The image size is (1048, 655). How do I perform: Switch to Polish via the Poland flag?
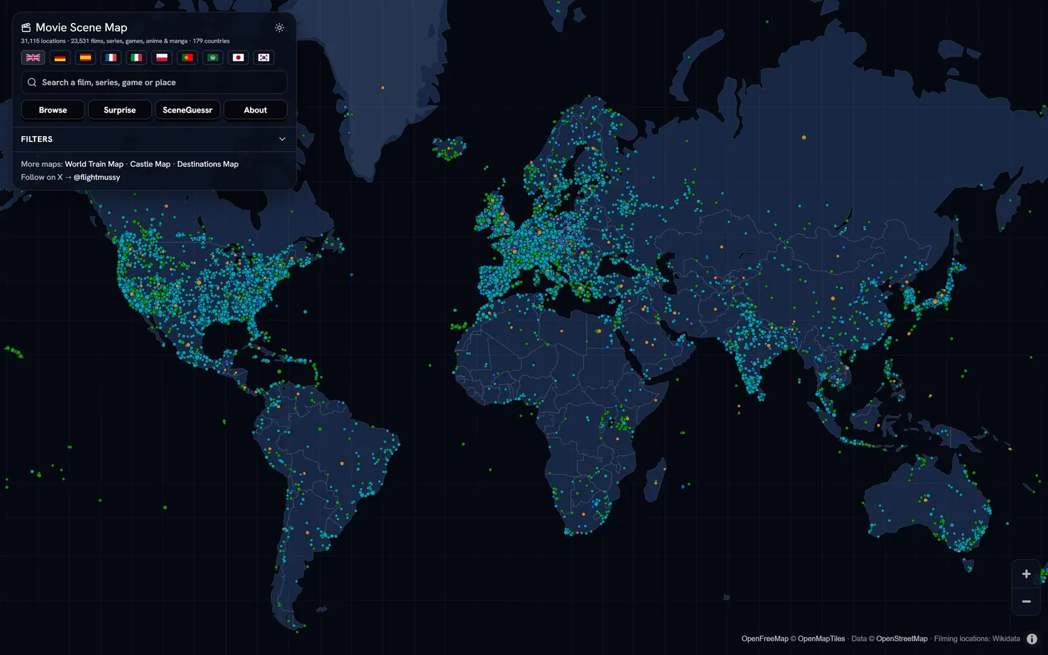pyautogui.click(x=162, y=58)
